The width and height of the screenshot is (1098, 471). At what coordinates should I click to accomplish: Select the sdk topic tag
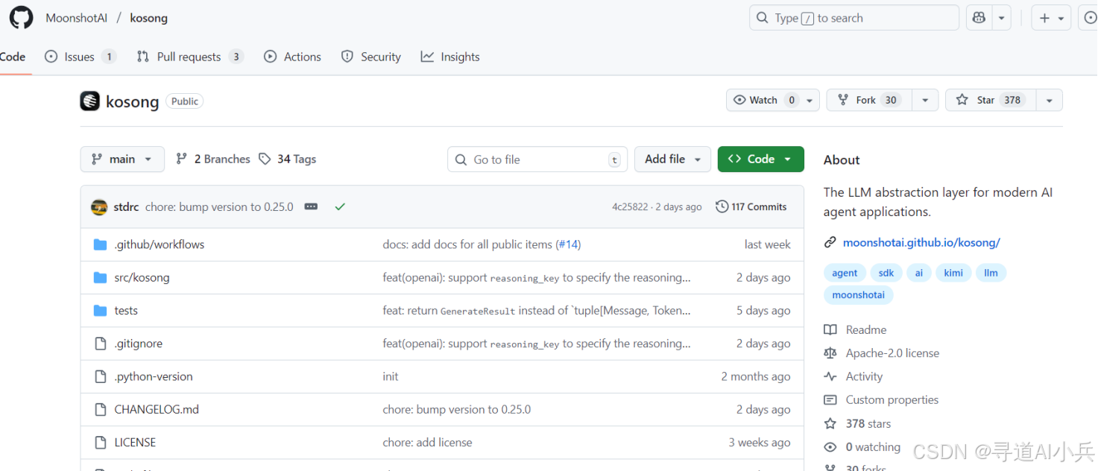(x=887, y=273)
